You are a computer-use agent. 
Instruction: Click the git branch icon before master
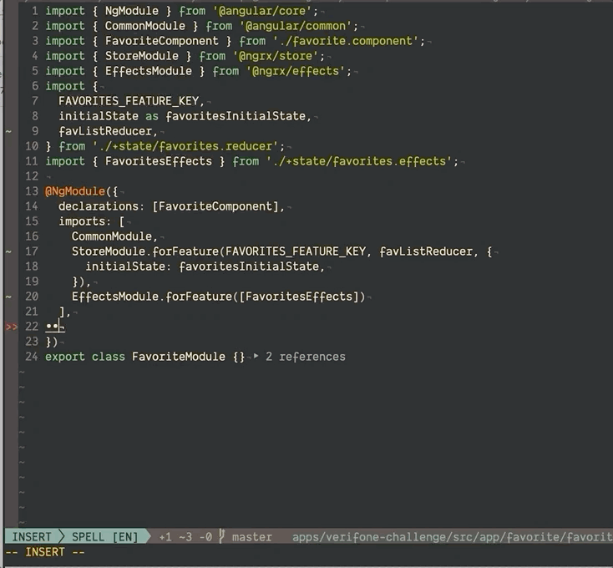coord(221,536)
